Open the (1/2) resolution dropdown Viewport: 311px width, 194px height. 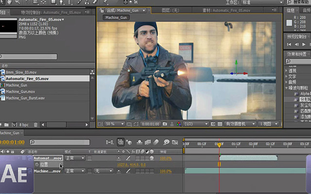196,124
